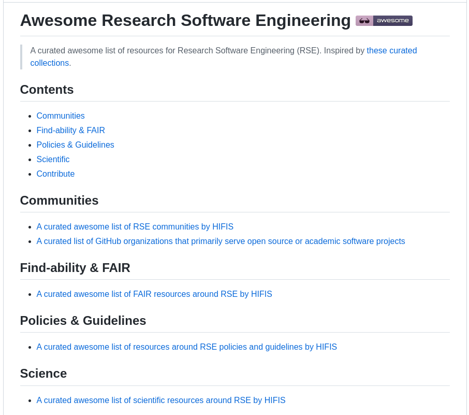Open the scientific resources list by HIFIS
This screenshot has width=469, height=415.
(x=160, y=400)
